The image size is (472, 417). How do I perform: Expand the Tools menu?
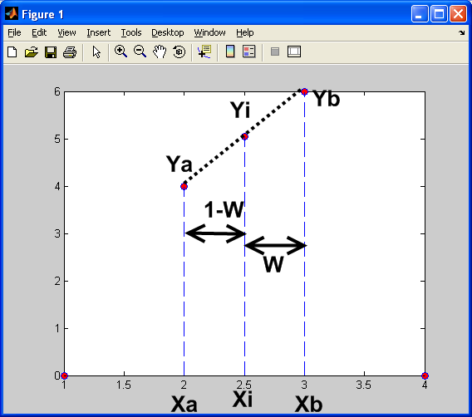(x=131, y=32)
